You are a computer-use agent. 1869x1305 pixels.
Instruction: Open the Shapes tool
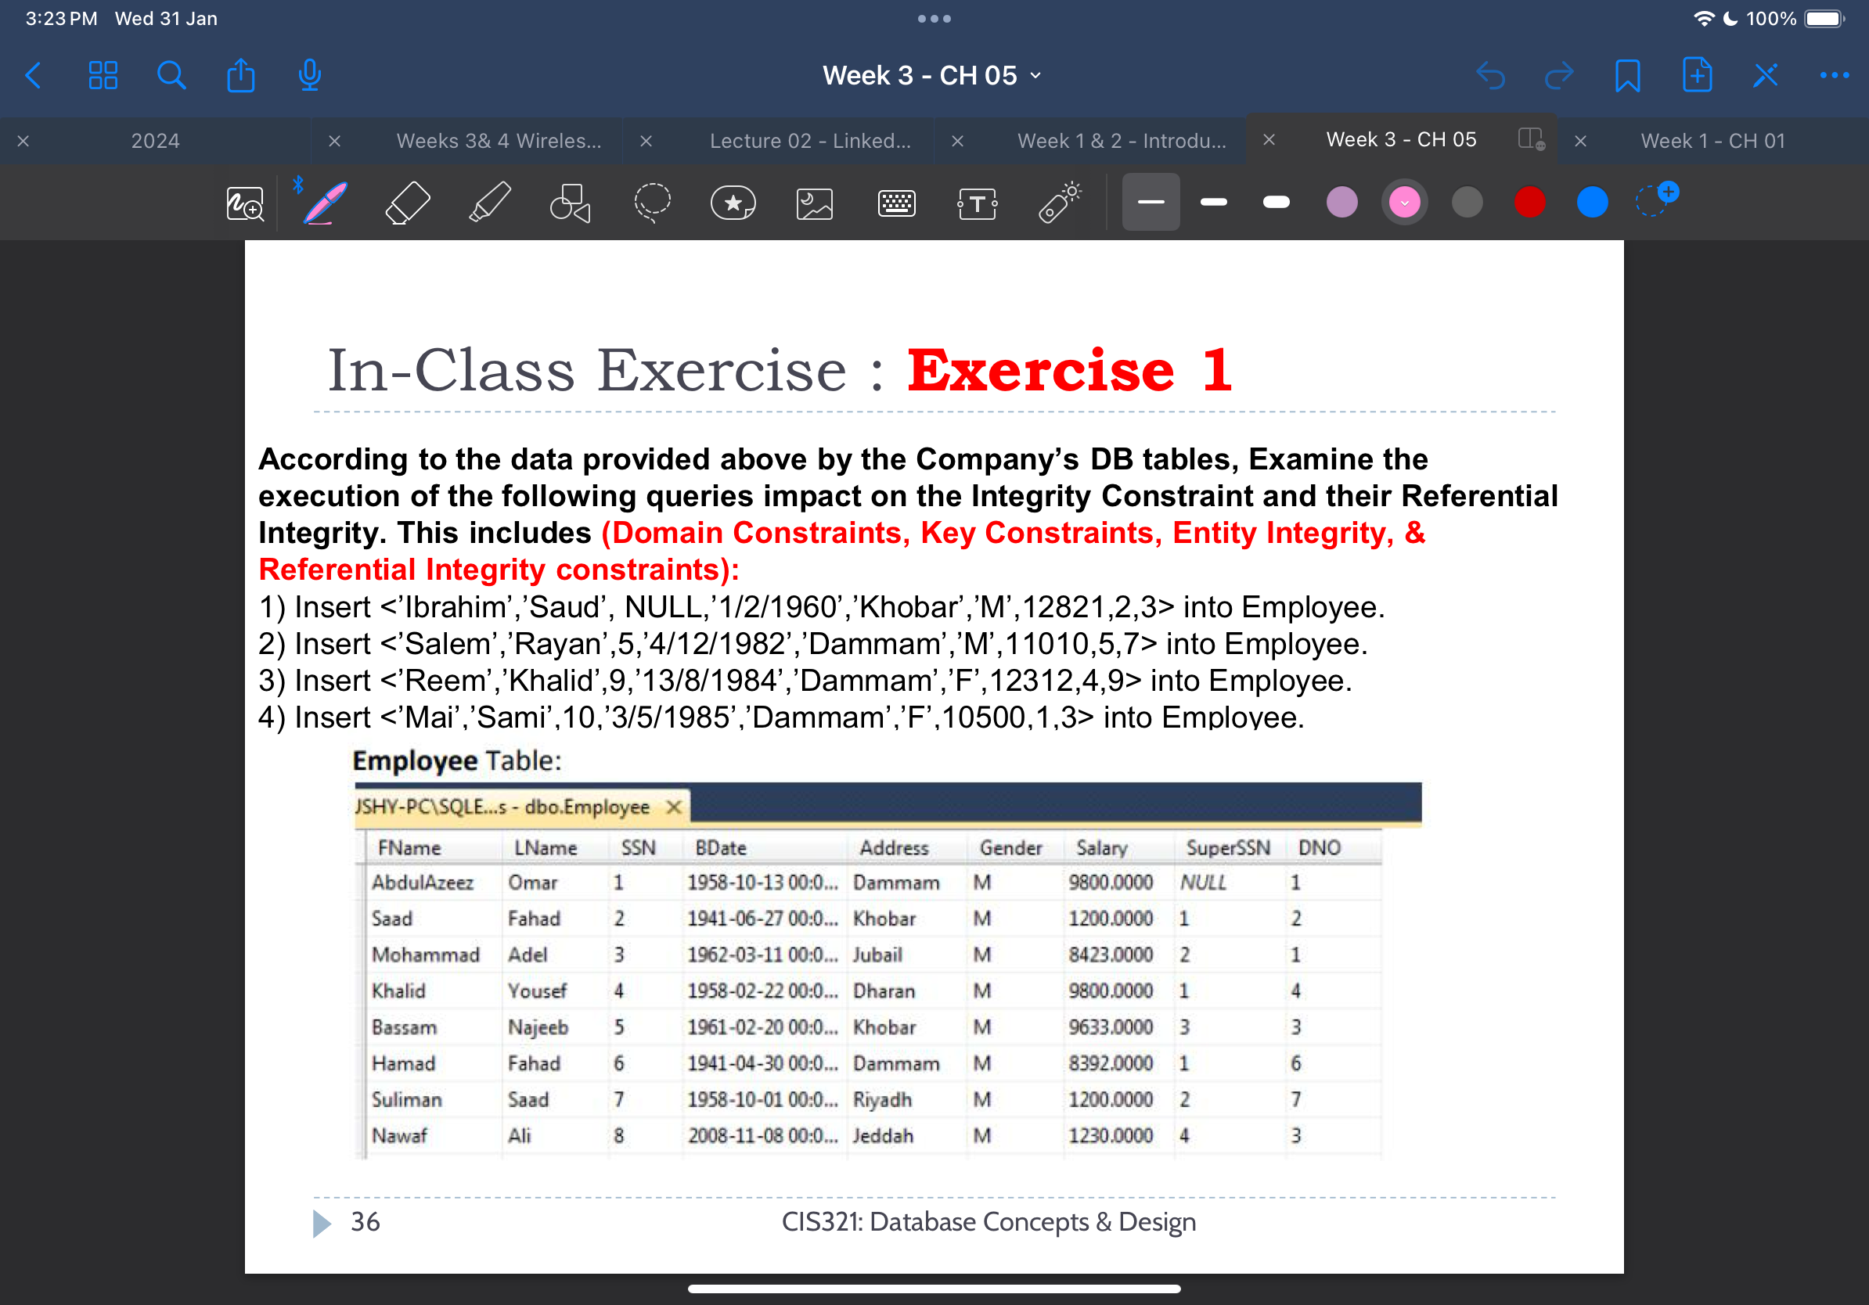tap(570, 203)
